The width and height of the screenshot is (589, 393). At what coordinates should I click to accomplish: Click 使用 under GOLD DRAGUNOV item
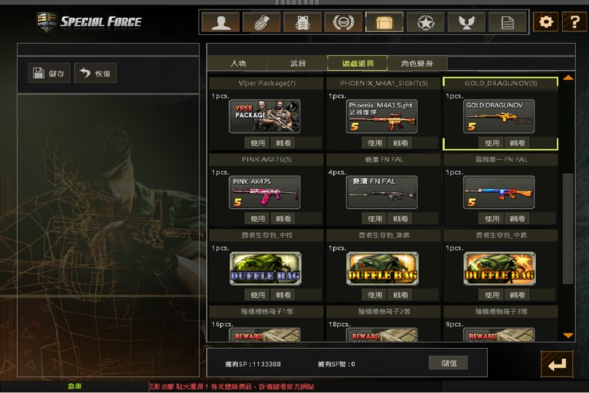491,143
